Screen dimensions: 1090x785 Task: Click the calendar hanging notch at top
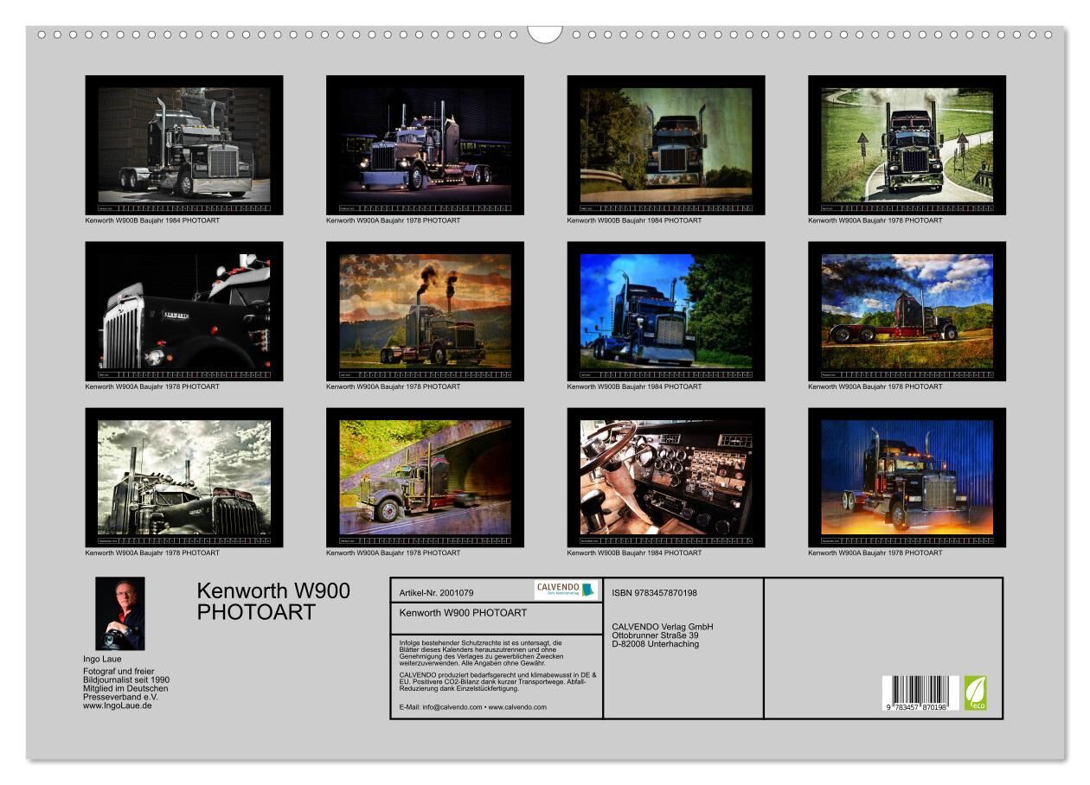[x=545, y=34]
